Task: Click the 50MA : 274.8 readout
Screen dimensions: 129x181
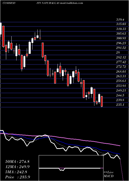Action: [17, 162]
